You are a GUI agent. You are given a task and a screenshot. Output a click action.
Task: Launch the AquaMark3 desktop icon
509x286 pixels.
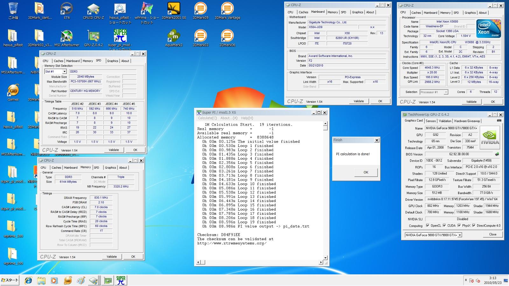(x=174, y=38)
